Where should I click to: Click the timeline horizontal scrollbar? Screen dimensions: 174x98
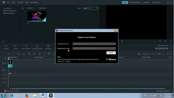88,88
